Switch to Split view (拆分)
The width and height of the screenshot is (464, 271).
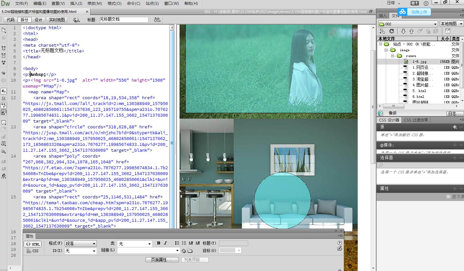click(24, 20)
